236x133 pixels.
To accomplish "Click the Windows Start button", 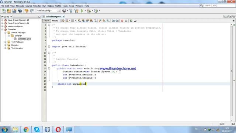I will pyautogui.click(x=4, y=130).
